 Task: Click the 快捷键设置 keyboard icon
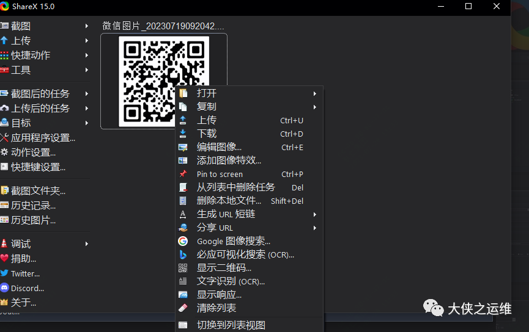point(4,167)
